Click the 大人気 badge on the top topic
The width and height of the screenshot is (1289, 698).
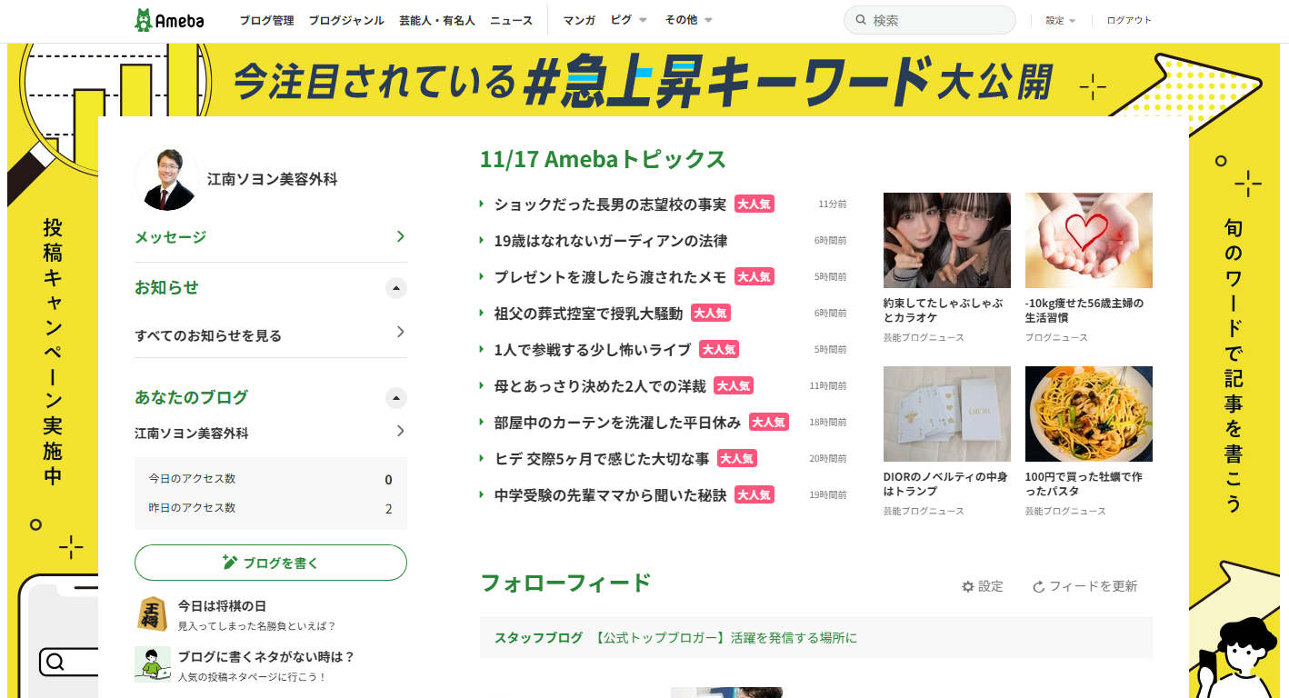(x=754, y=204)
